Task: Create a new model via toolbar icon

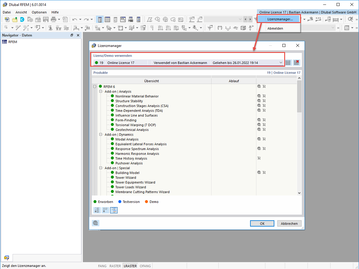Action: (x=7, y=19)
